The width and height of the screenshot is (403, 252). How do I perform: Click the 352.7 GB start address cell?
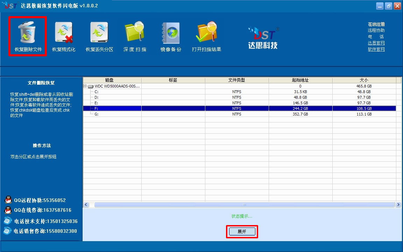tap(301, 114)
